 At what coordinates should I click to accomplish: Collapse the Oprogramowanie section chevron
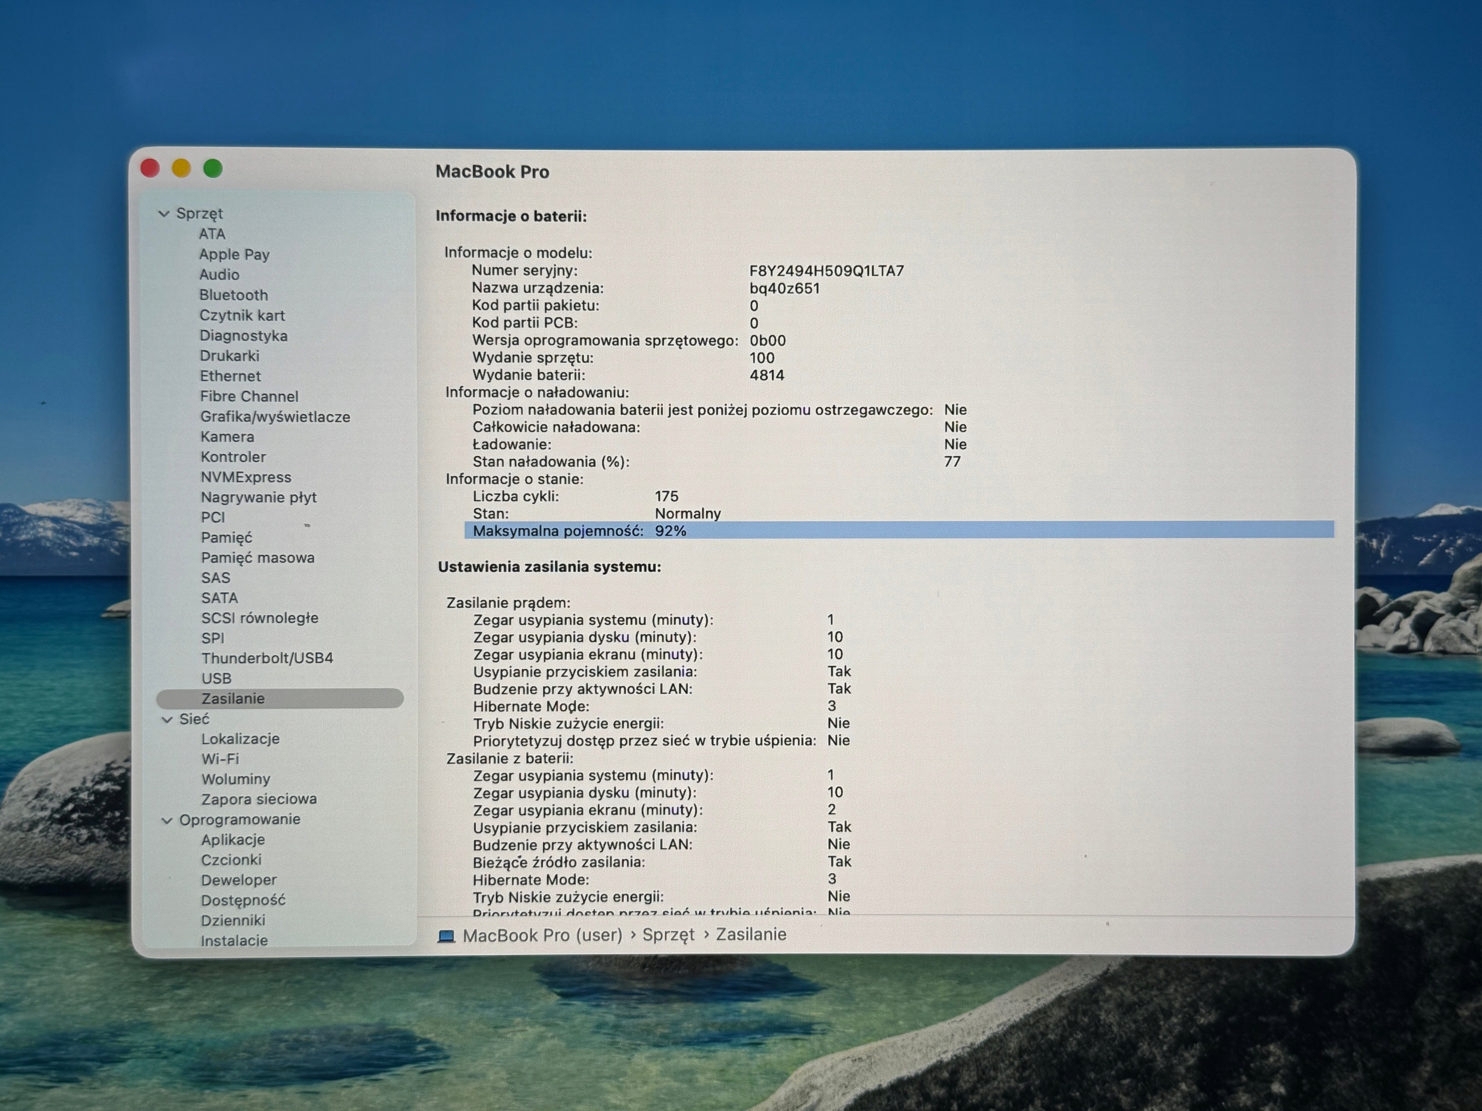pyautogui.click(x=167, y=821)
